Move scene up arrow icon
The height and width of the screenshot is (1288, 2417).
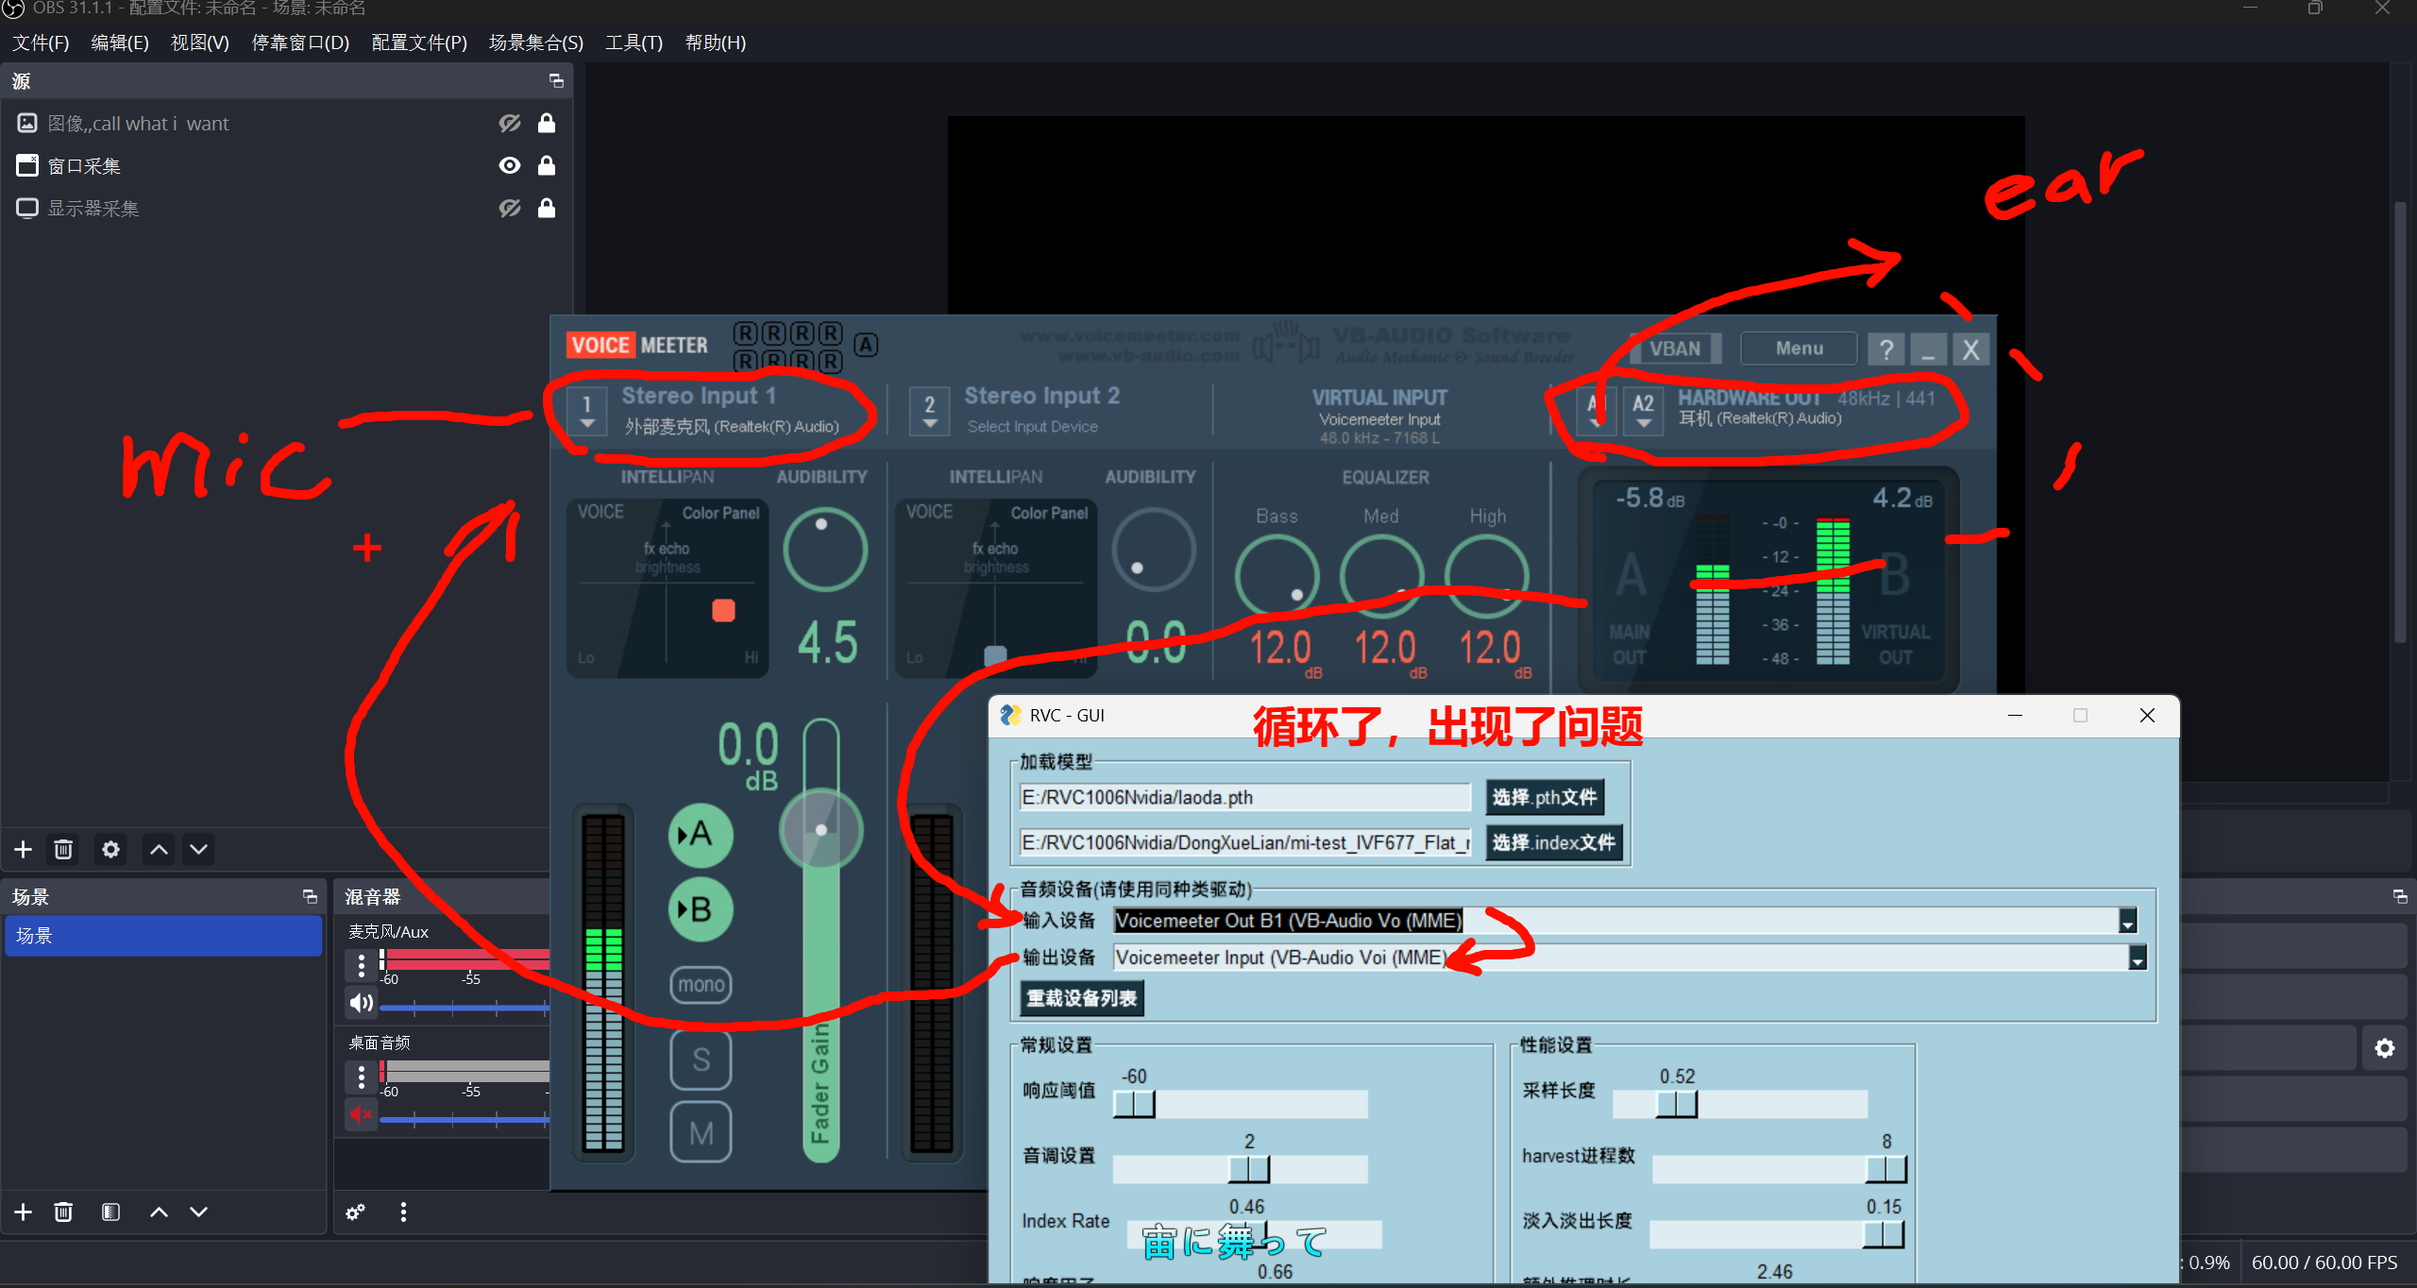[x=159, y=1212]
